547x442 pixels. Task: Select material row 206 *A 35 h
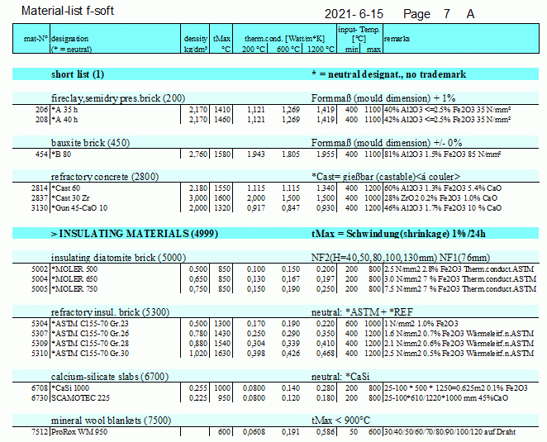tap(65, 109)
